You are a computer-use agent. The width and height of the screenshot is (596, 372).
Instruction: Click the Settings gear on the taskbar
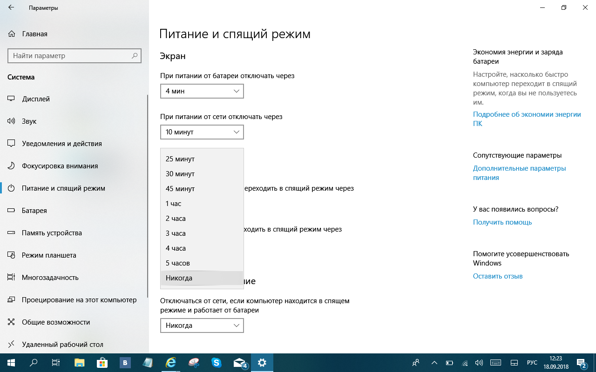tap(262, 363)
